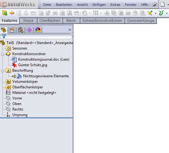Click the Lofted Boss/Base icon
This screenshot has height=153, width=169.
tap(26, 13)
